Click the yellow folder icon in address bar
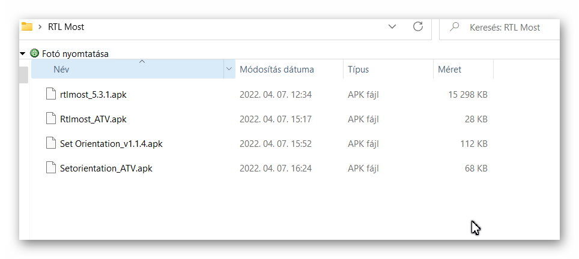 pyautogui.click(x=27, y=26)
